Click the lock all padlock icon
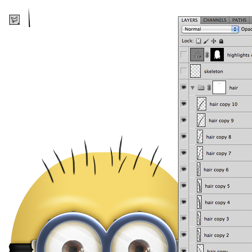Screen dimensions: 252x252 pos(221,41)
